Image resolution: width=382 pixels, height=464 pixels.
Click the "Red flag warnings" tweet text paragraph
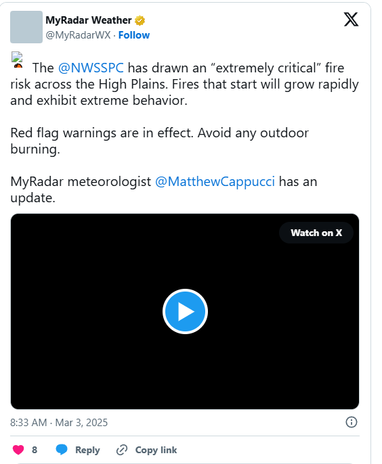click(x=159, y=141)
